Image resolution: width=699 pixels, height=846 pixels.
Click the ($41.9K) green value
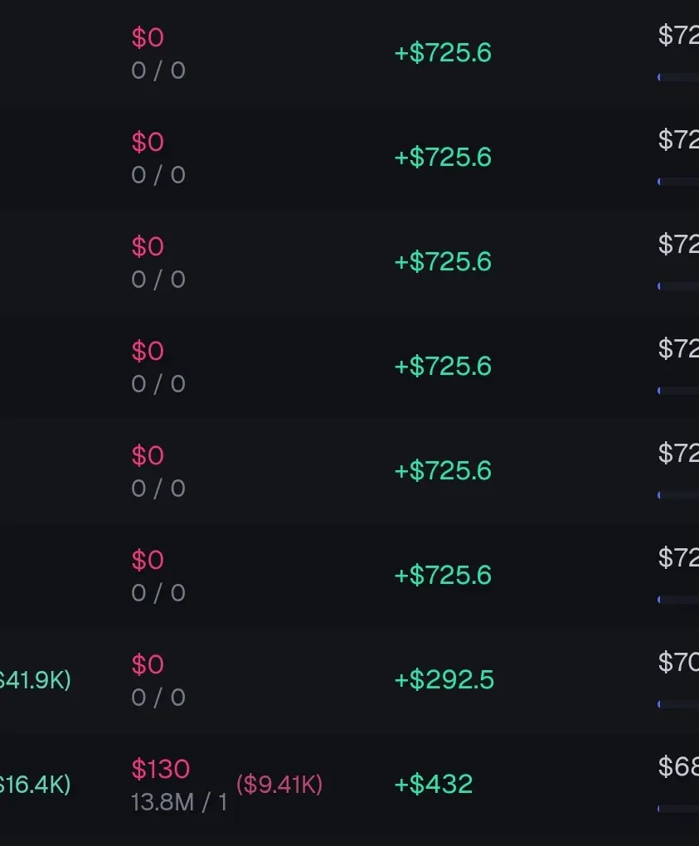(35, 680)
